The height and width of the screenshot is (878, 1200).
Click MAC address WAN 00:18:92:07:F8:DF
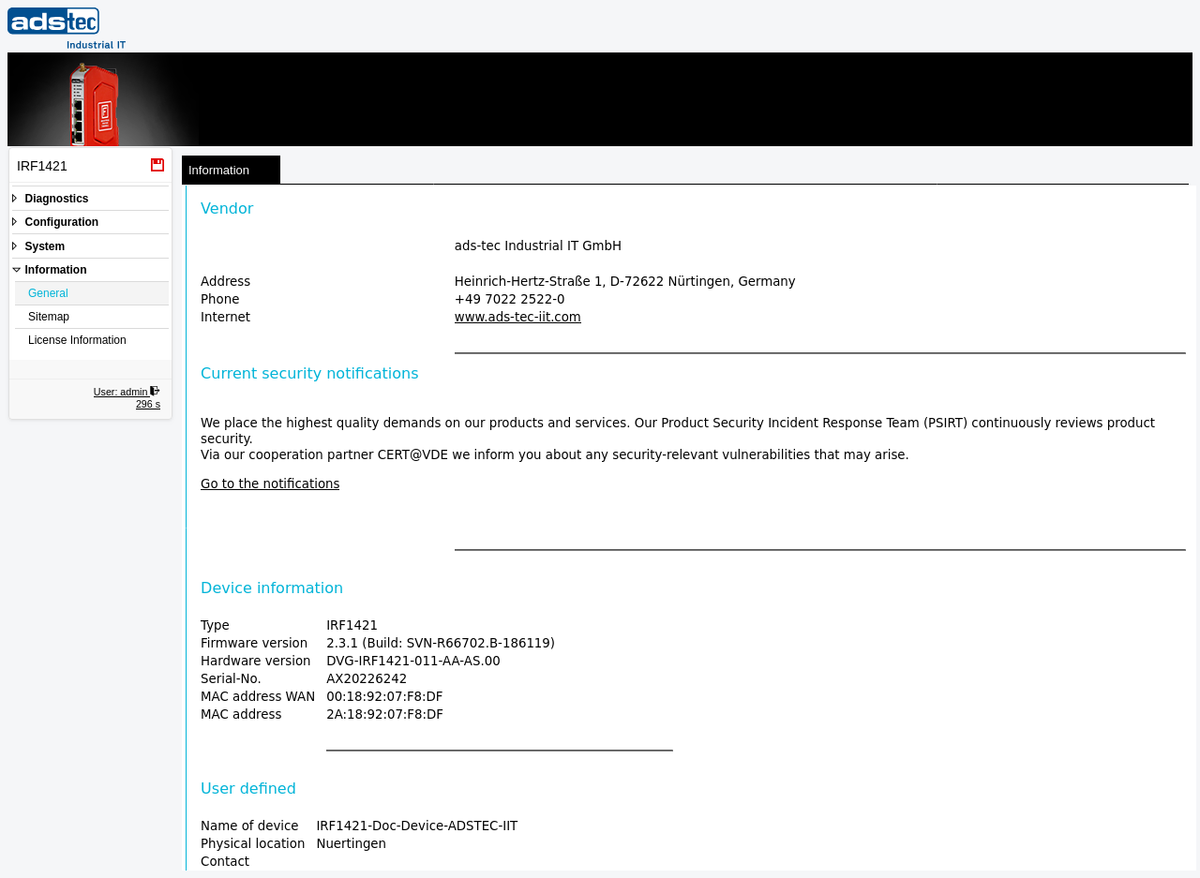384,696
